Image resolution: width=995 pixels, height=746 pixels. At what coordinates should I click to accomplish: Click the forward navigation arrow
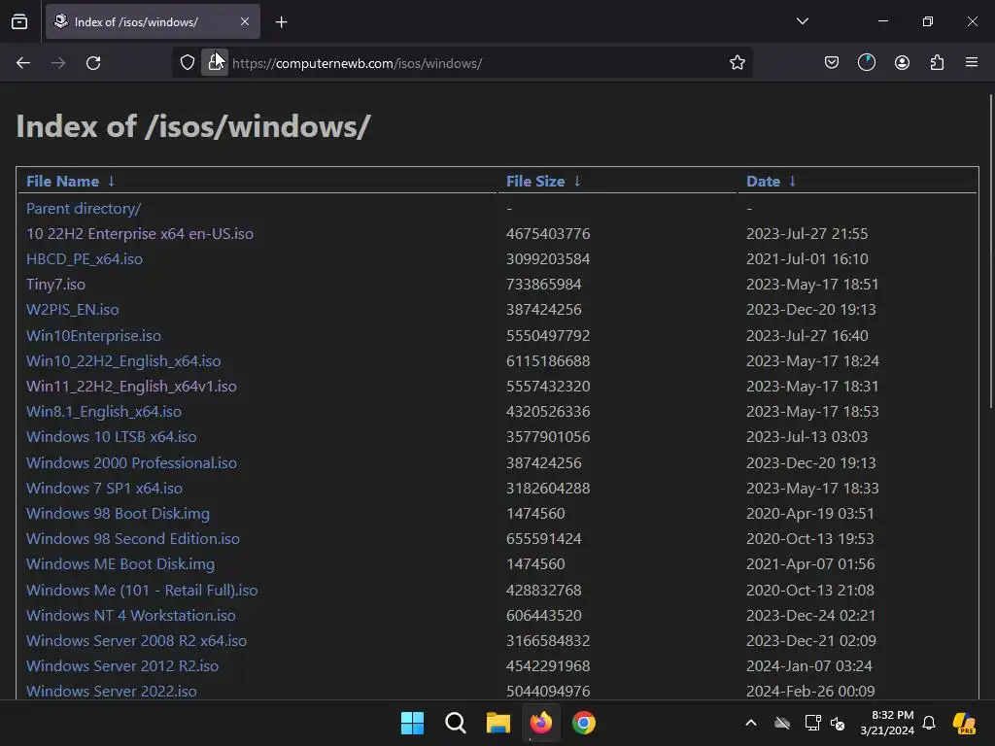(x=58, y=63)
